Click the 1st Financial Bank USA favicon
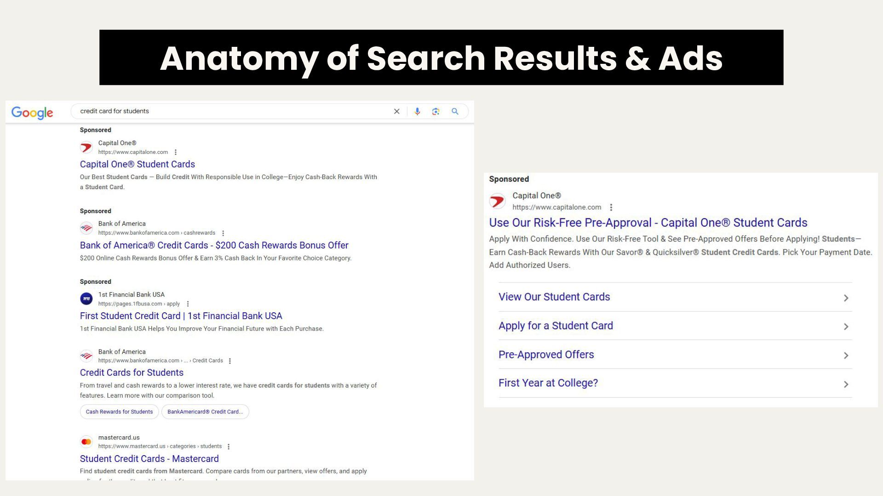This screenshot has height=496, width=883. (86, 299)
